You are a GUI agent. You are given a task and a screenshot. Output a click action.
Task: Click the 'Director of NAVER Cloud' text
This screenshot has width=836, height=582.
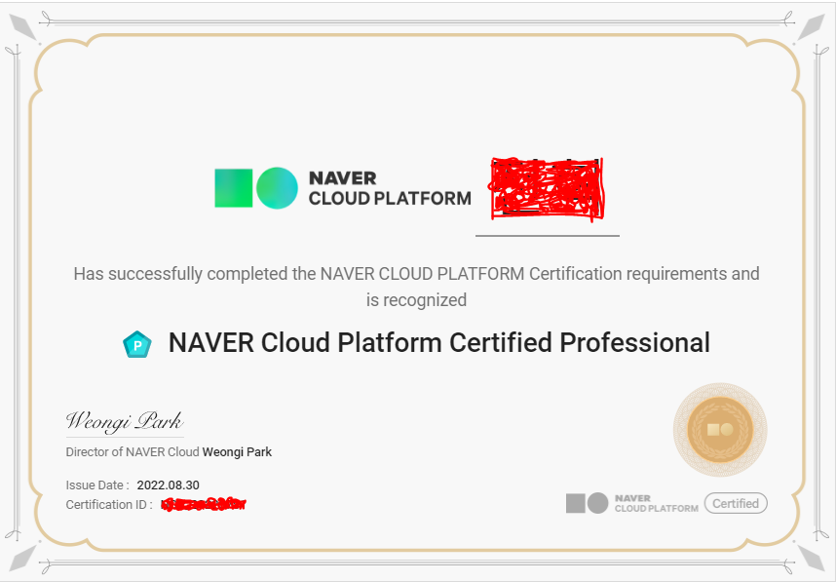pos(133,451)
